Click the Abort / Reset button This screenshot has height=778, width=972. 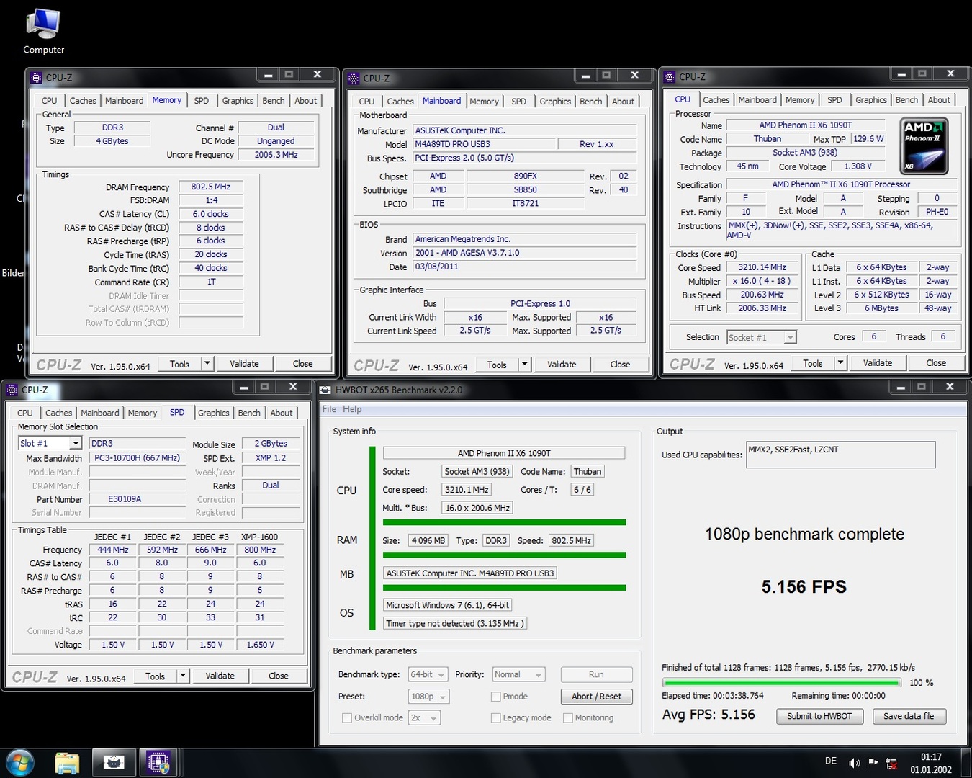click(x=596, y=697)
